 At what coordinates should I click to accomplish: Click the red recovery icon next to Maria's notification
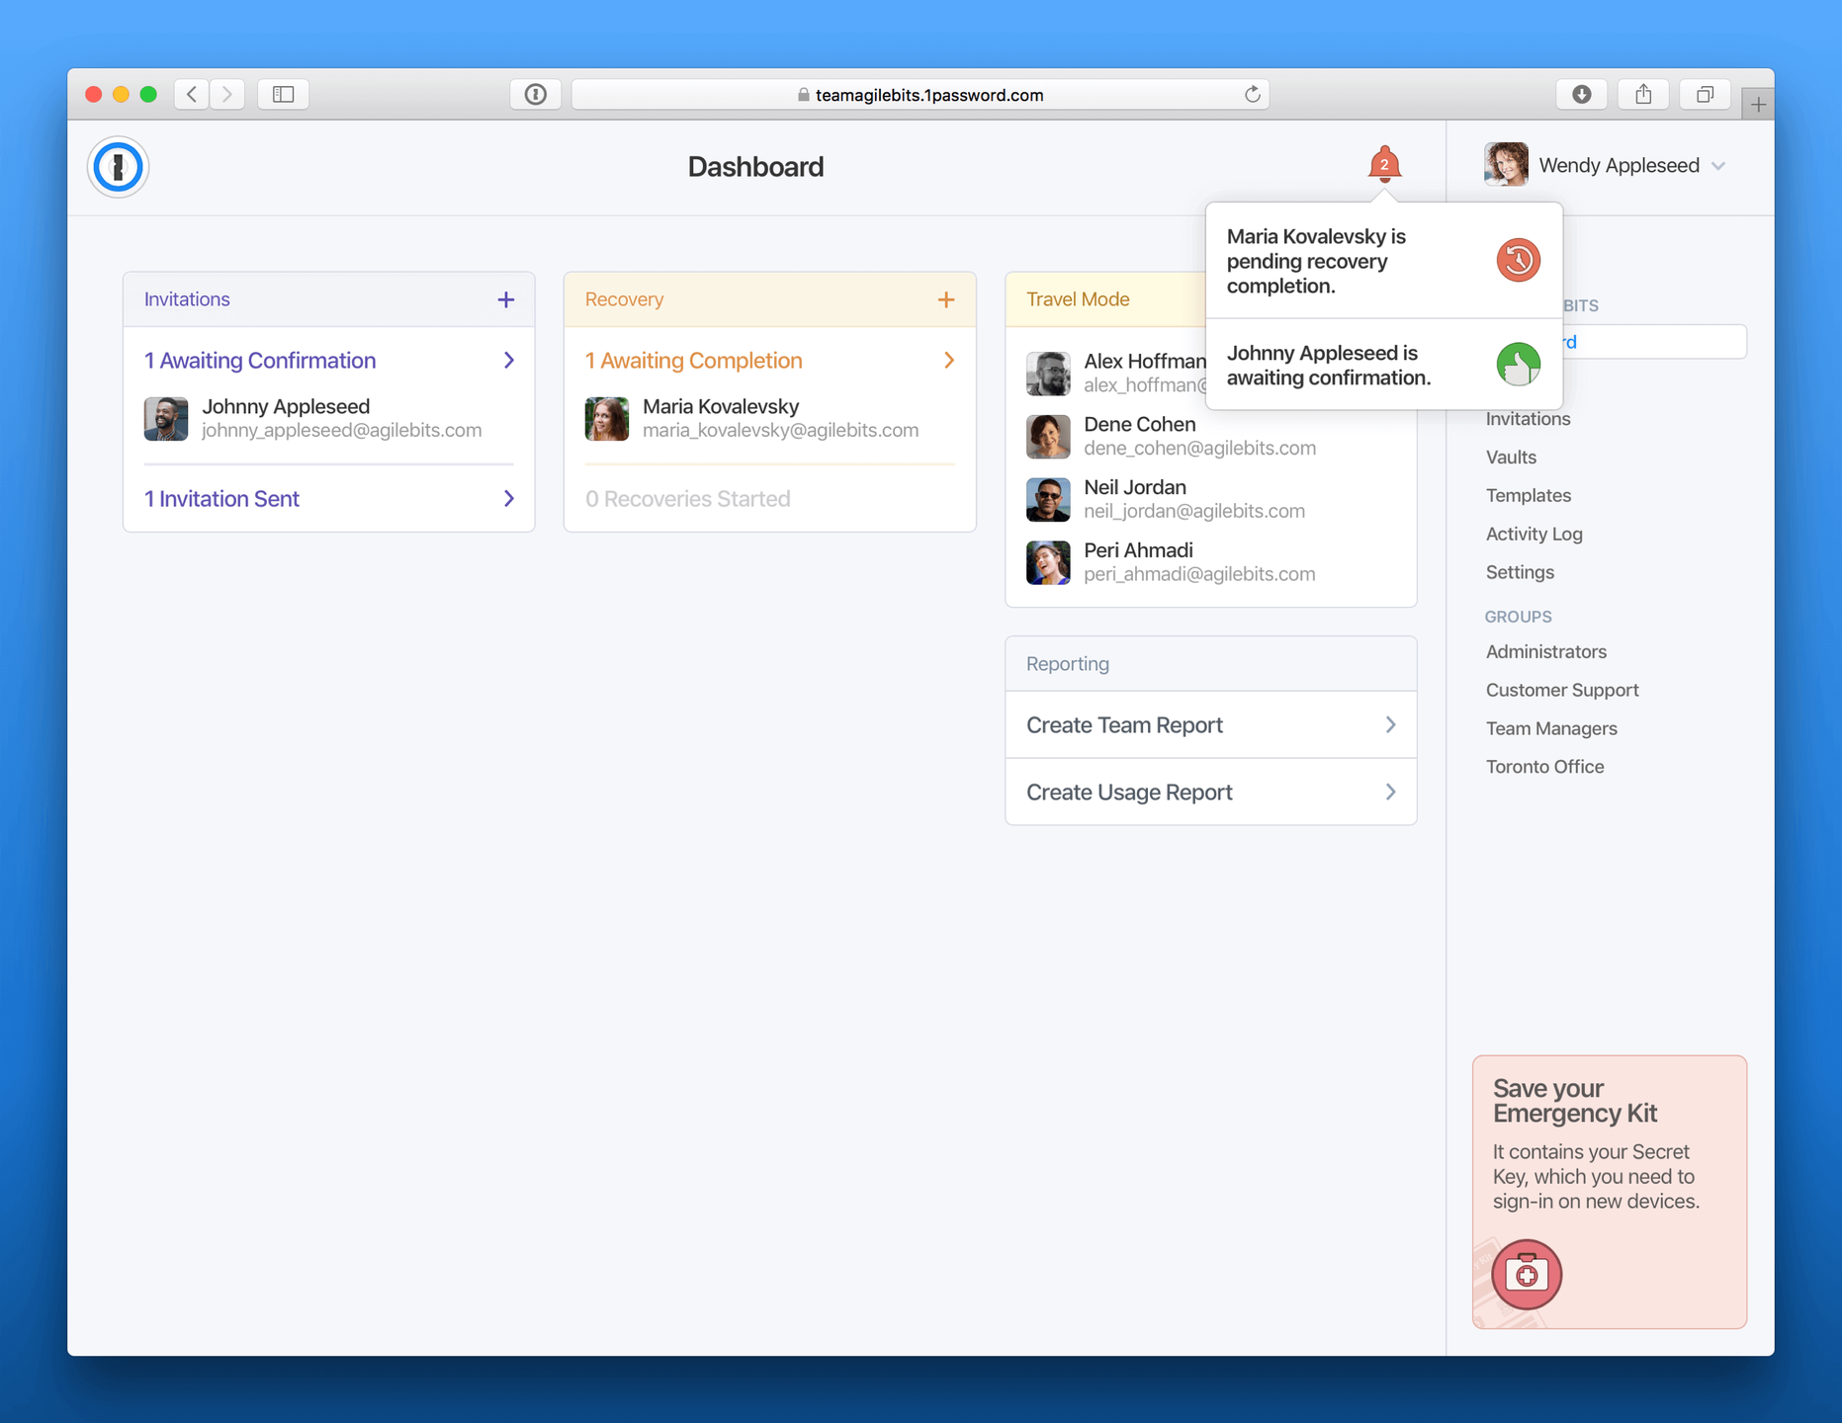point(1519,260)
